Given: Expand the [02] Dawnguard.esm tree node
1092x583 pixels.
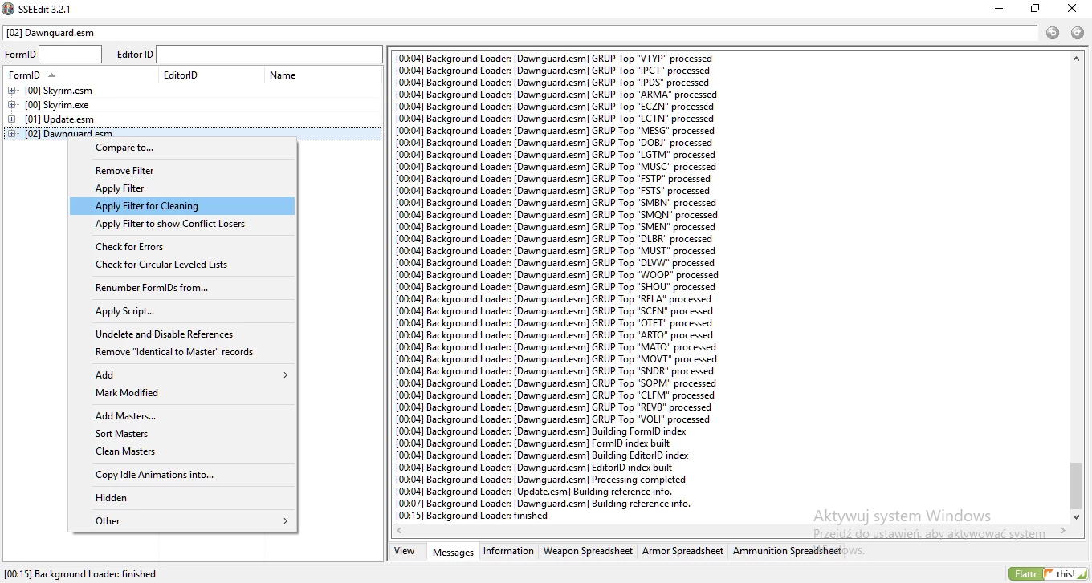Looking at the screenshot, I should pos(12,134).
